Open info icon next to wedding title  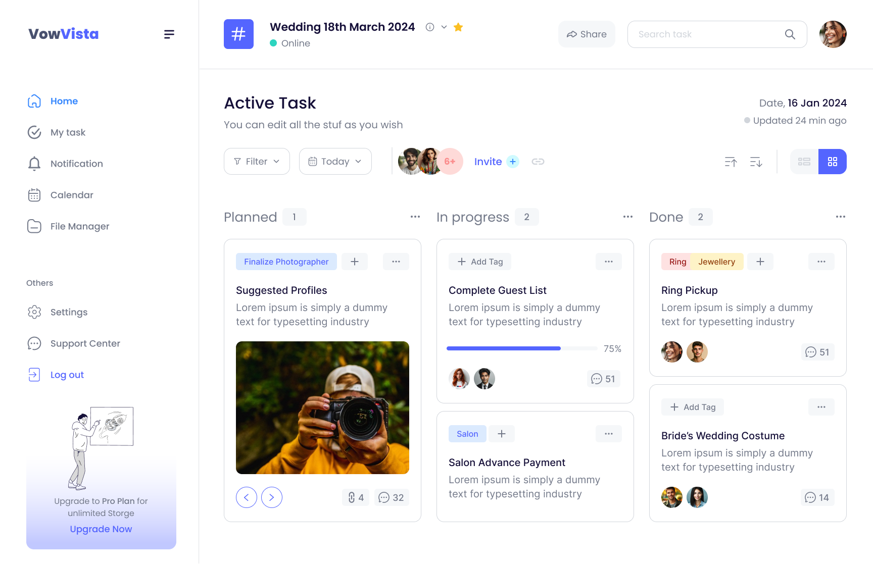point(430,27)
